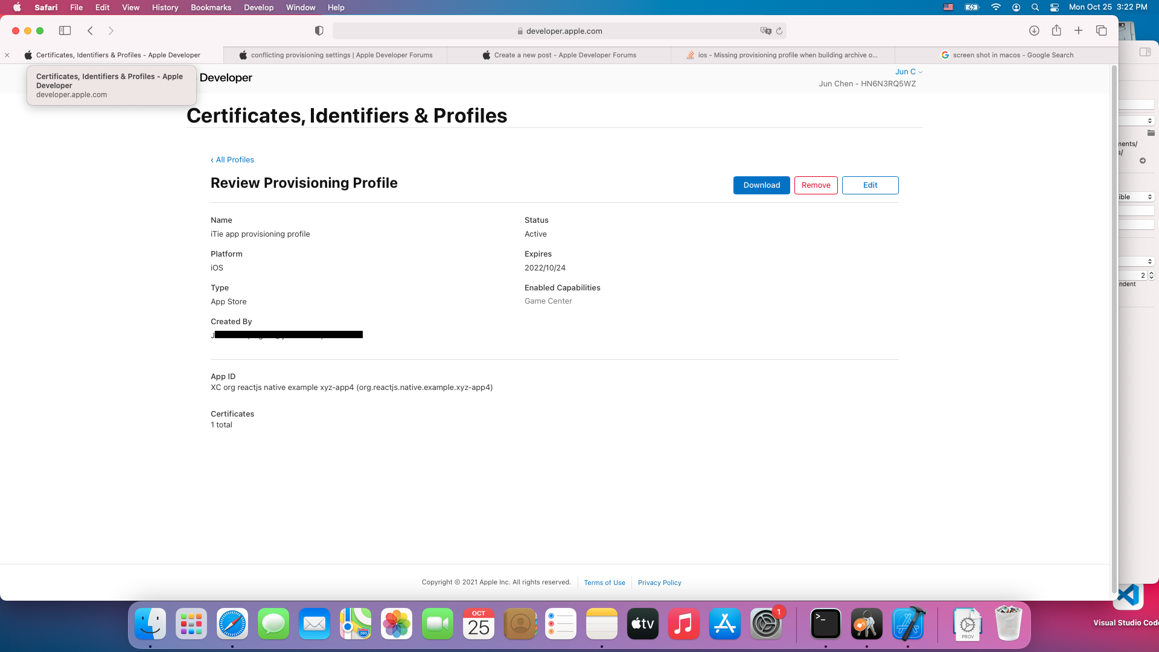
Task: Click the translate icon in address bar
Action: [x=765, y=31]
